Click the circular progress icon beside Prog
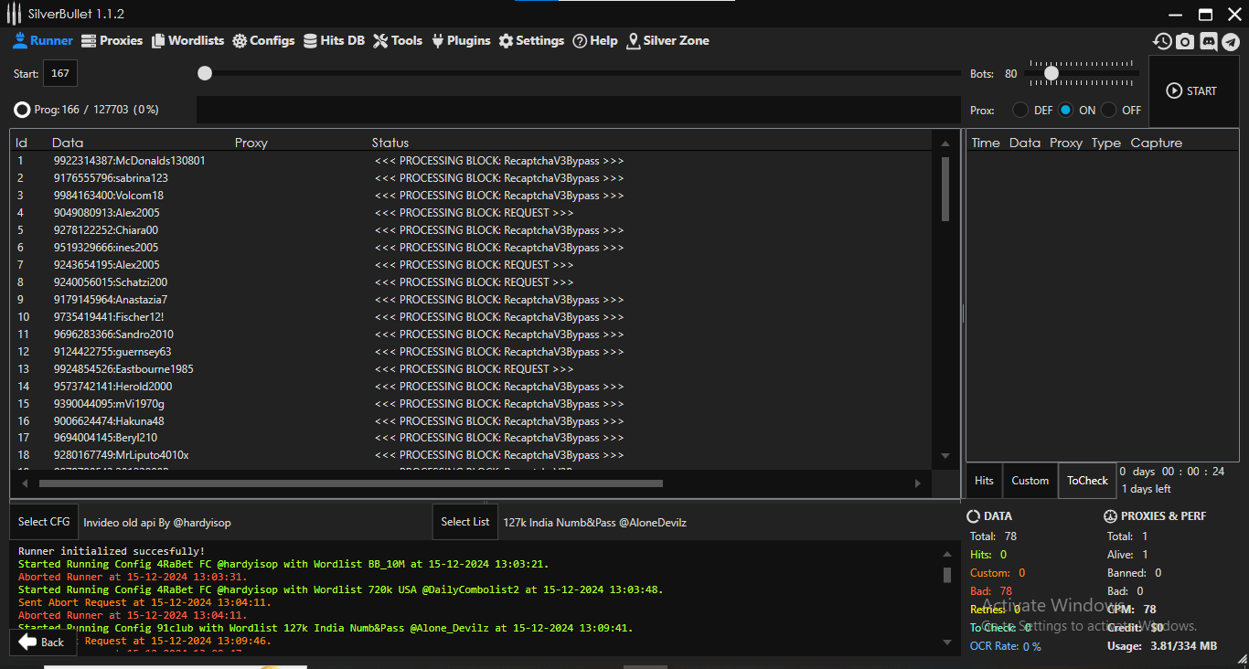Screen dimensions: 1249x669 [22, 110]
